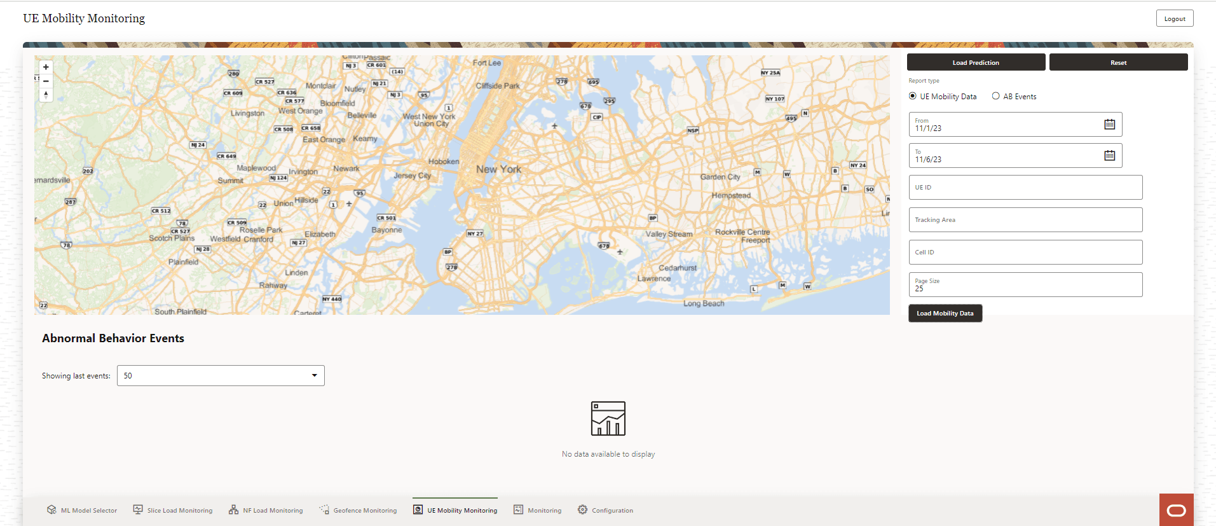The width and height of the screenshot is (1216, 526).
Task: Switch to Geofence Monitoring tab
Action: [358, 510]
